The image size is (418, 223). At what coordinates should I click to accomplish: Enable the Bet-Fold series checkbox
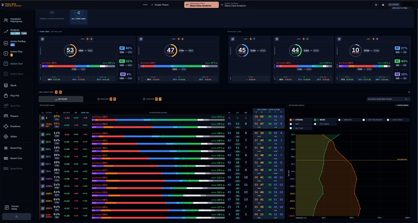(x=291, y=128)
